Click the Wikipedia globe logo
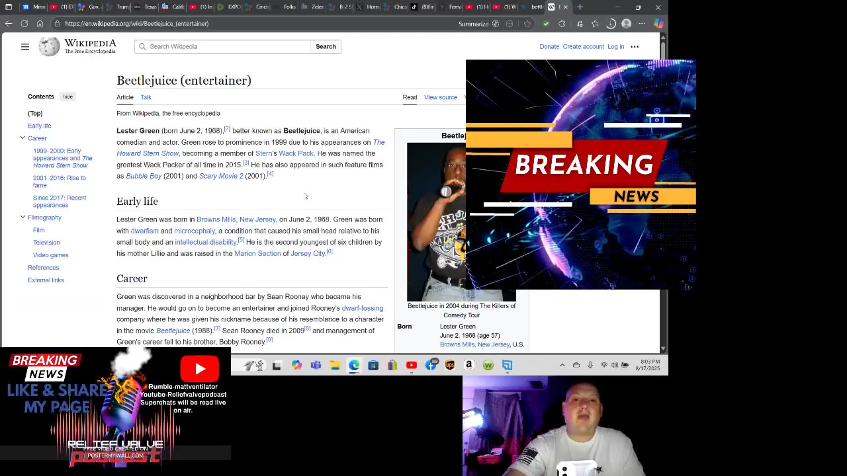The height and width of the screenshot is (476, 847). [49, 46]
